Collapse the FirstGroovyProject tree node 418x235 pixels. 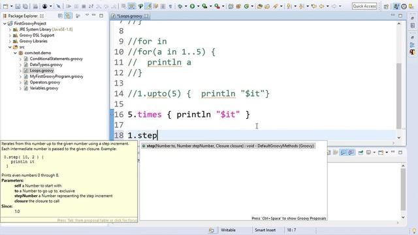tap(5, 23)
